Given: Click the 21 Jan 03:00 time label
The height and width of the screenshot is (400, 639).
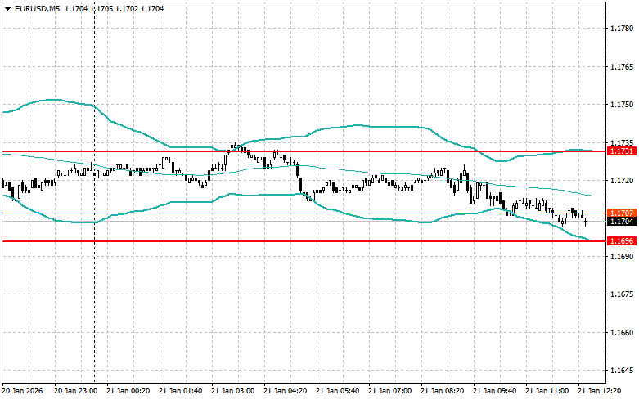Looking at the screenshot, I should 232,391.
